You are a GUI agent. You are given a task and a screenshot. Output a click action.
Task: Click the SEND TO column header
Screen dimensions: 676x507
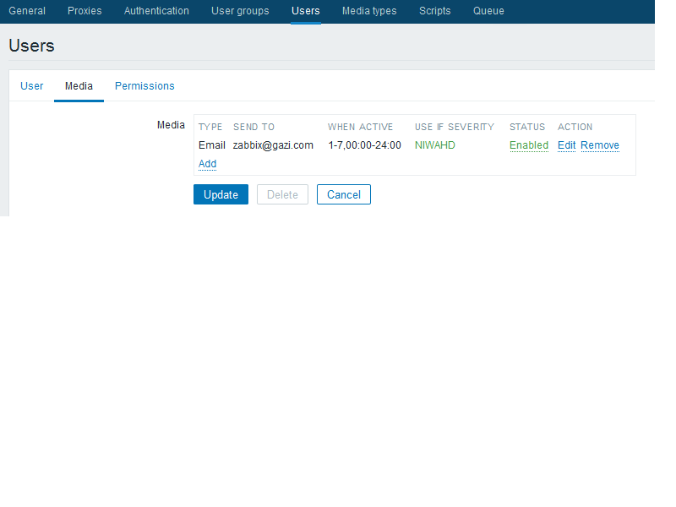coord(254,127)
